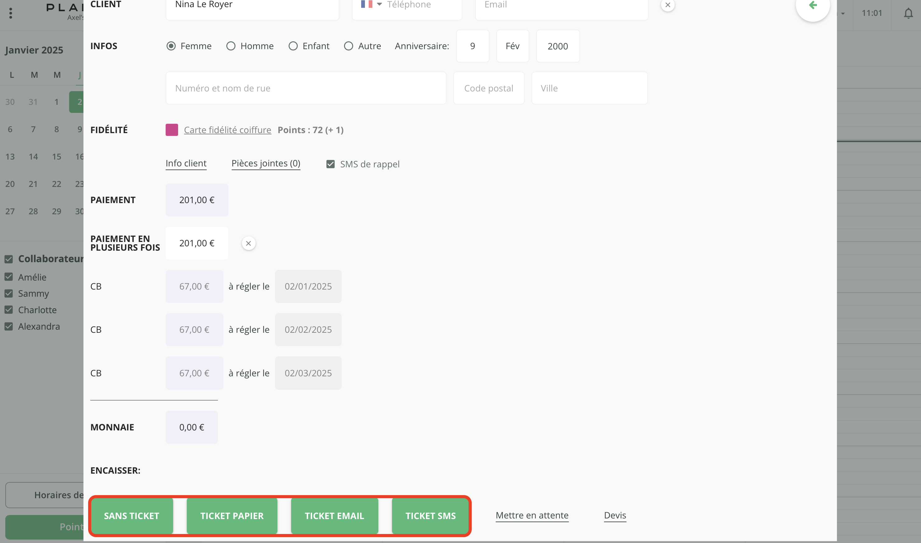Open Pièces jointes (0) tab
Screen dimensions: 921x543
coord(266,164)
